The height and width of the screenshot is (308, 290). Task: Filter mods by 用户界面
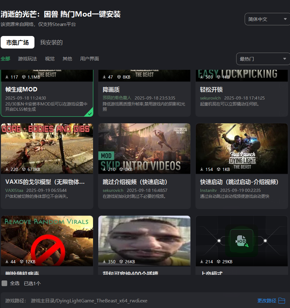tap(89, 59)
